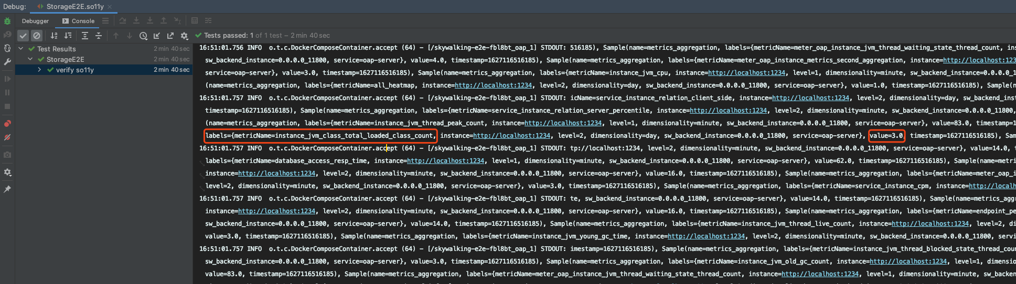Open the left sidebar settings gear
Image resolution: width=1016 pixels, height=284 pixels.
tap(7, 172)
